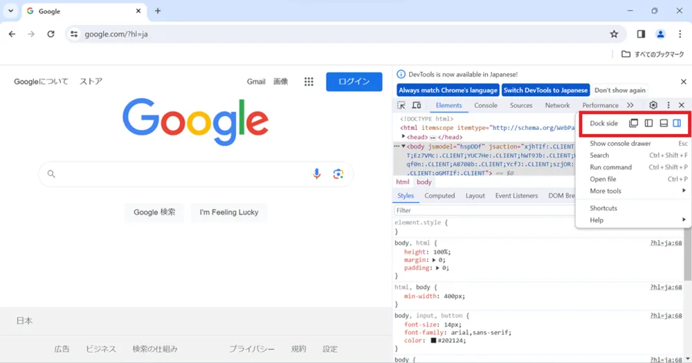Image resolution: width=692 pixels, height=363 pixels.
Task: Expand Help submenu
Action: 633,220
